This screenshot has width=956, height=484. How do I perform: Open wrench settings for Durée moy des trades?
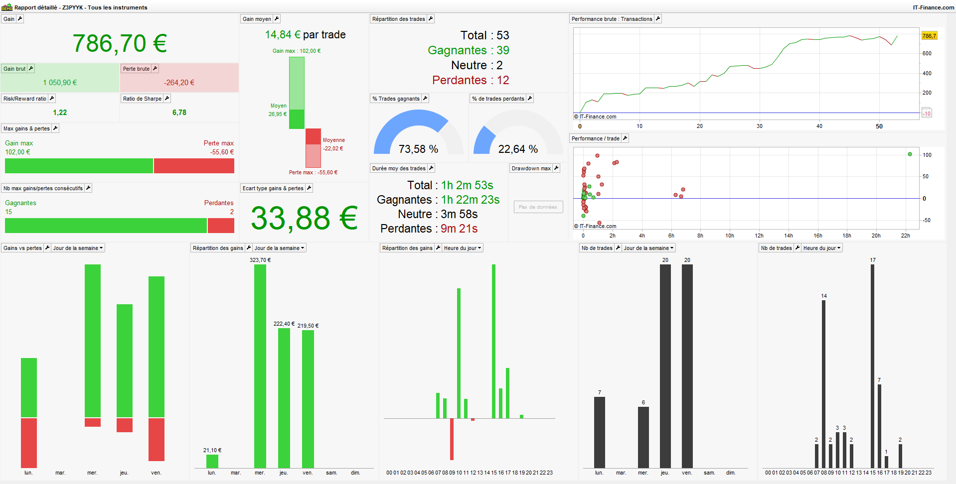click(x=431, y=168)
